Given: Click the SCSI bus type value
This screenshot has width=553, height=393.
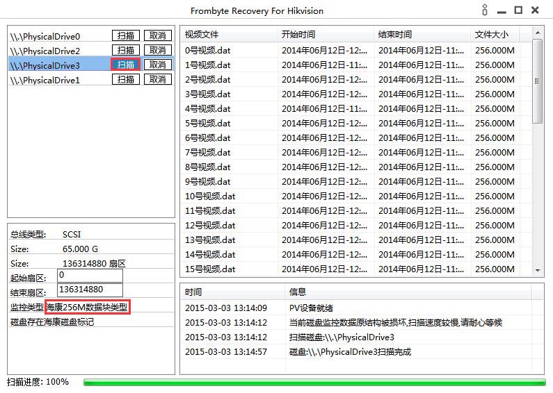Looking at the screenshot, I should pyautogui.click(x=72, y=235).
